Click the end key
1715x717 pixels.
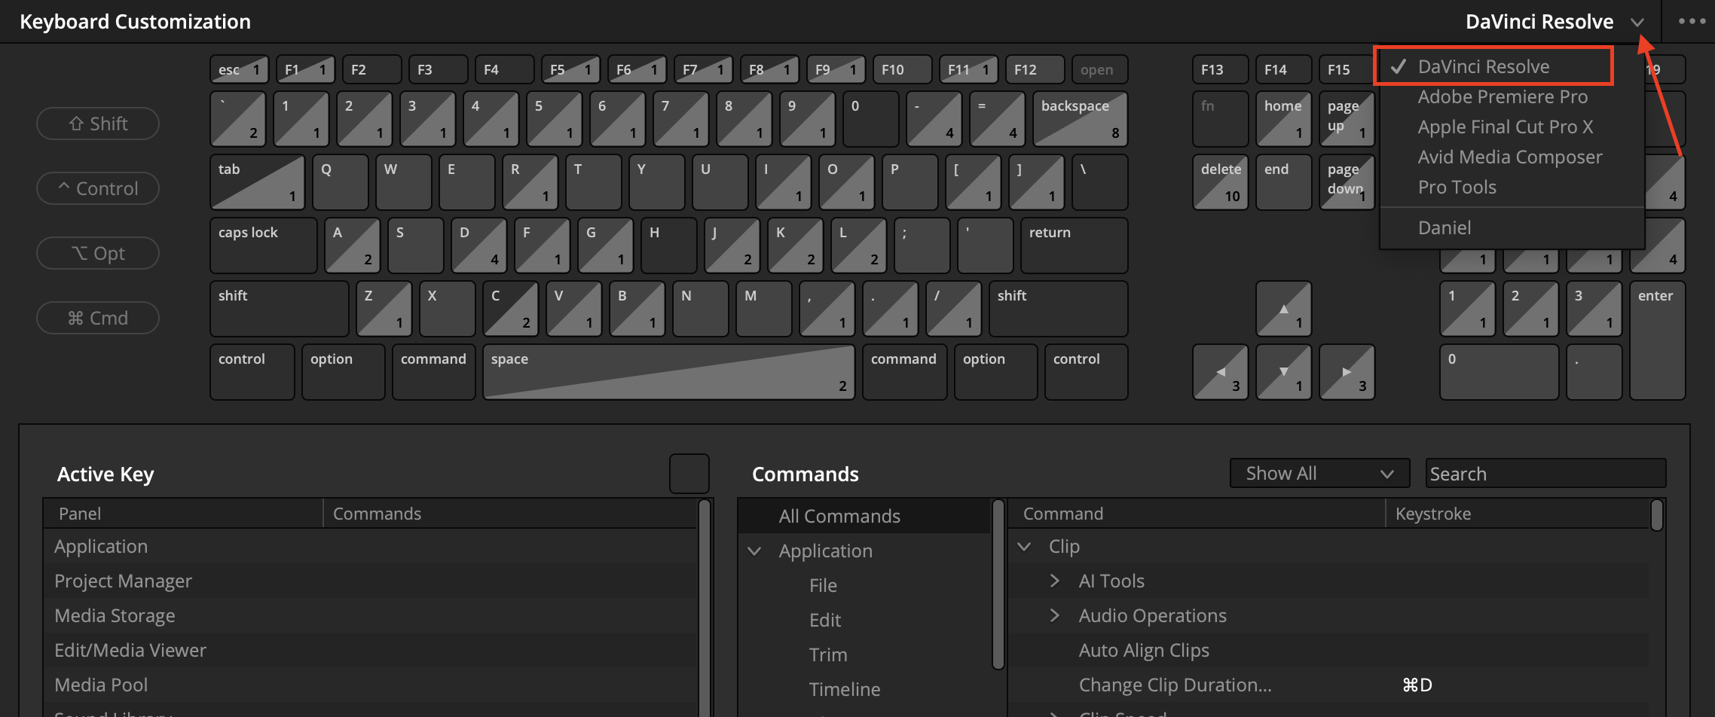pyautogui.click(x=1284, y=182)
